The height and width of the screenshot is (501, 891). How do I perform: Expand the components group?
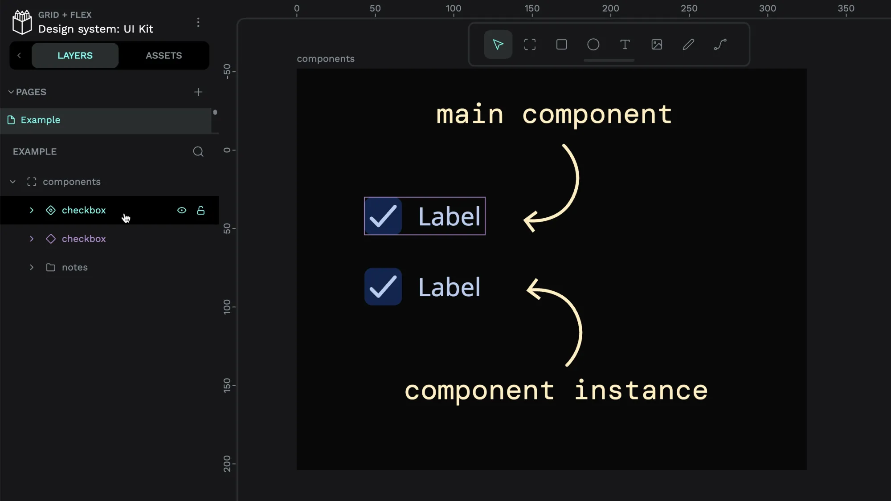(x=12, y=182)
